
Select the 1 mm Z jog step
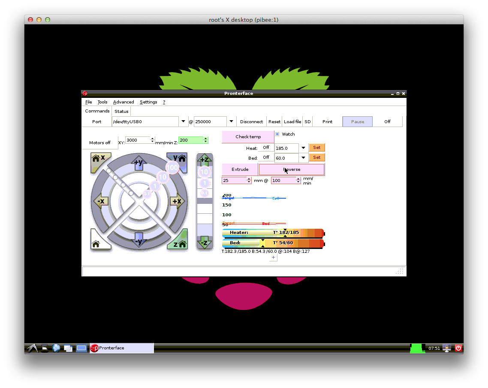coord(205,183)
